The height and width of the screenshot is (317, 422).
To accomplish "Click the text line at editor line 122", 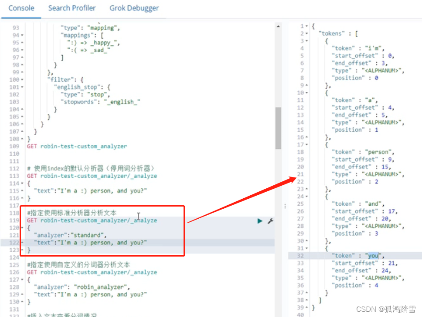I will [x=90, y=243].
